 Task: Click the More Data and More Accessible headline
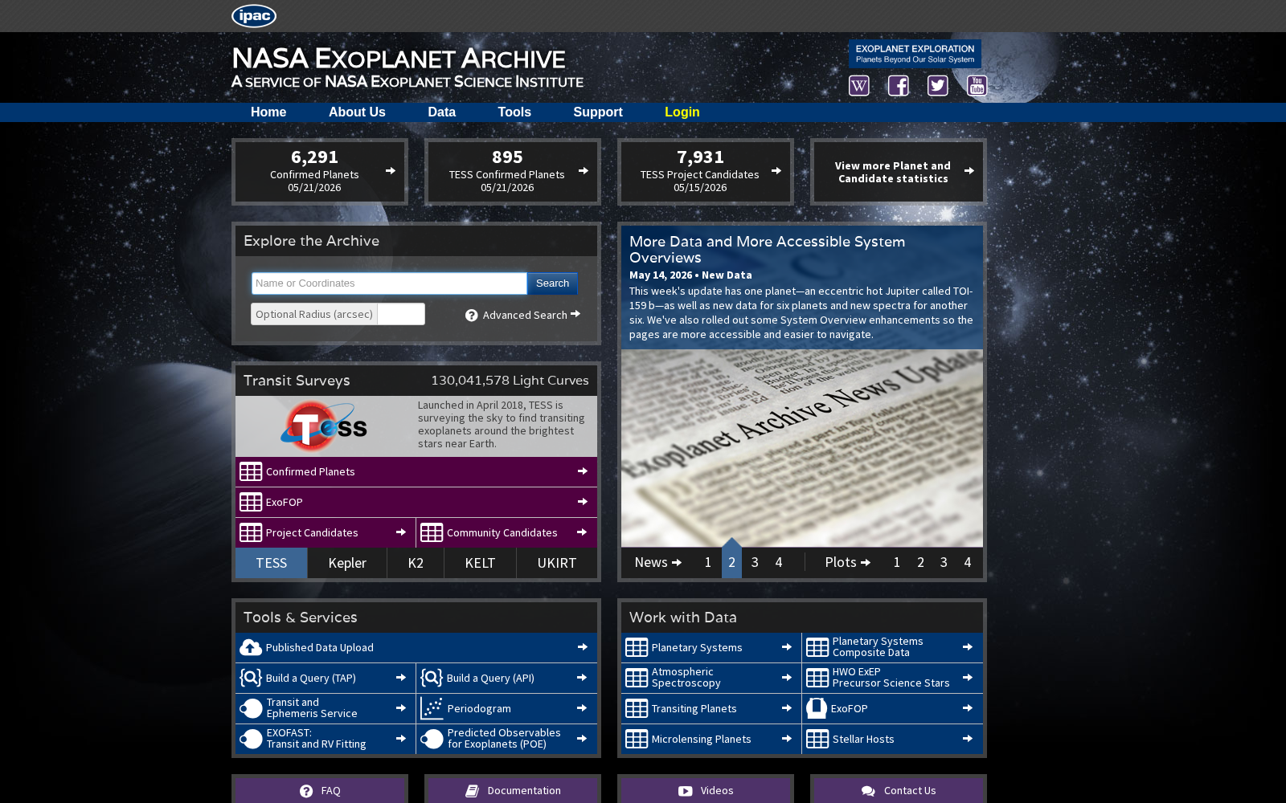tap(767, 250)
